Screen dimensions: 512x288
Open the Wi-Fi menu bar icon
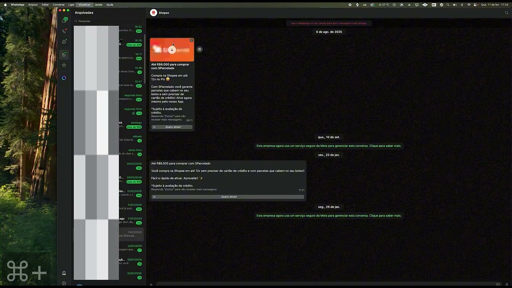coord(469,5)
